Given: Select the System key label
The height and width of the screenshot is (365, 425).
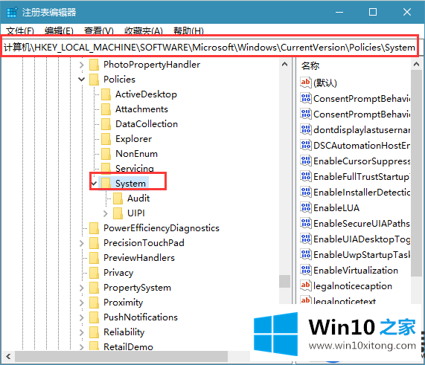Looking at the screenshot, I should [131, 184].
